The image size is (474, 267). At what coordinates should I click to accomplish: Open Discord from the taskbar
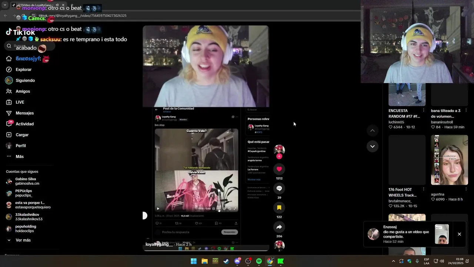click(237, 261)
